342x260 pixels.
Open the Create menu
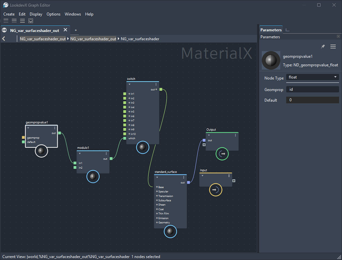(x=9, y=14)
